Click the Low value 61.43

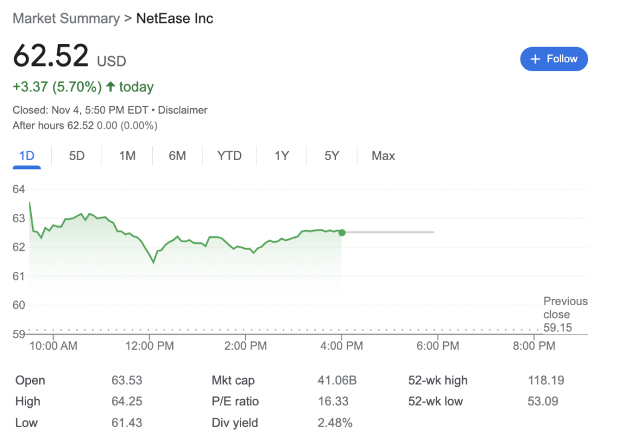tap(126, 423)
